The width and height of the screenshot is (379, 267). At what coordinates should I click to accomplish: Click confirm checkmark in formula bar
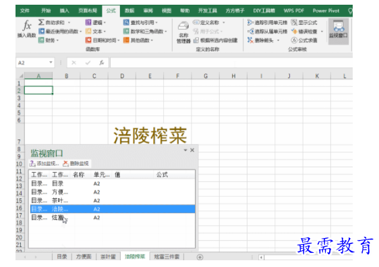[88, 63]
